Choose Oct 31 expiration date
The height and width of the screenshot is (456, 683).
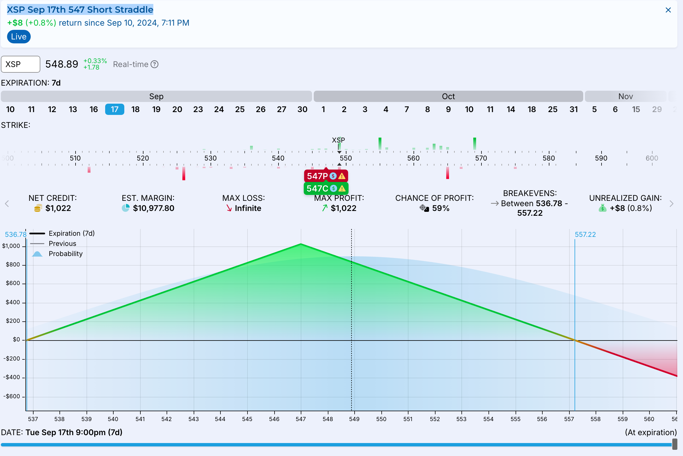(574, 109)
